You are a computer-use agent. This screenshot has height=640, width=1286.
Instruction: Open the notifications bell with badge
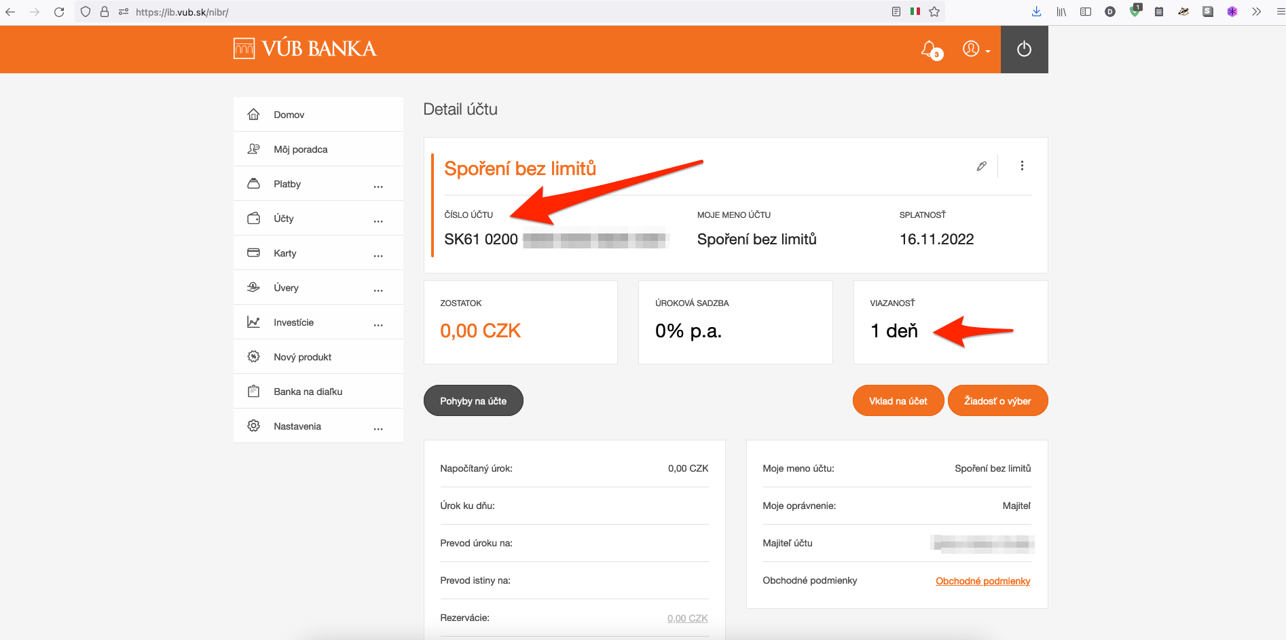pyautogui.click(x=931, y=50)
